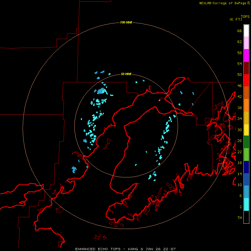The image size is (251, 251).
Task: Click the dark green 26 kft swatch
Action: tap(246, 142)
